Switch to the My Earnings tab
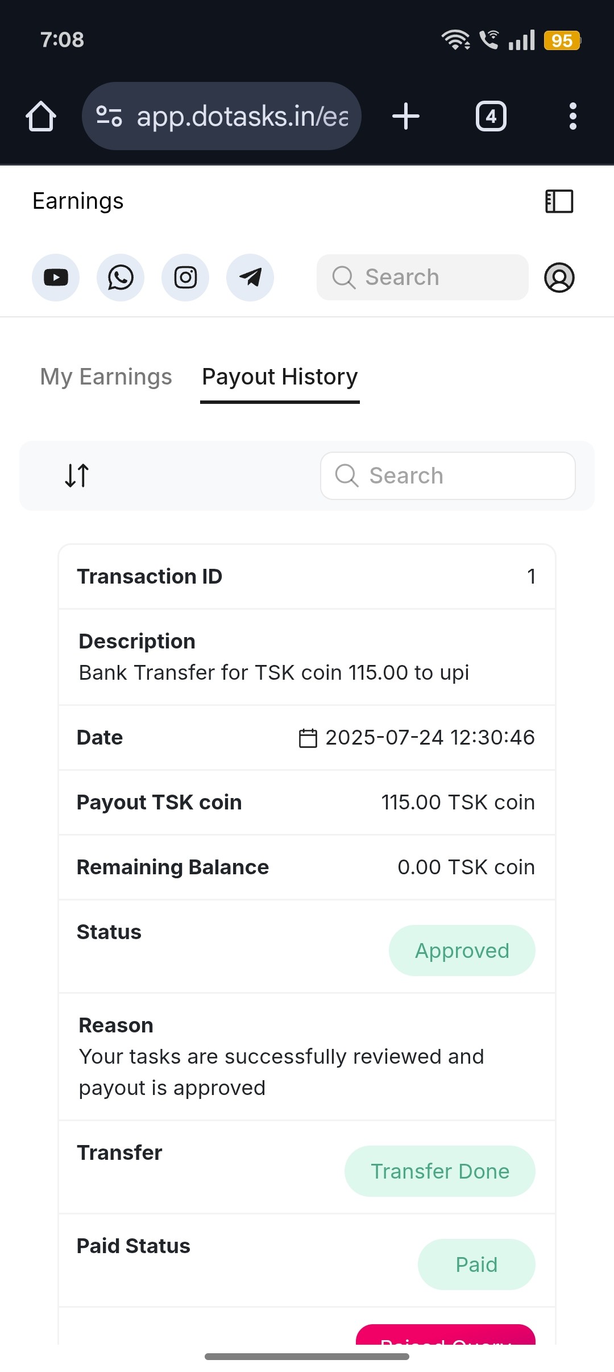The image size is (614, 1372). (106, 377)
